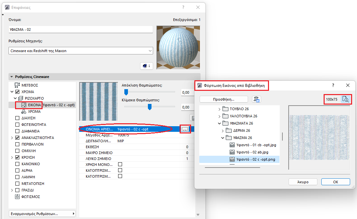Click the ΥΑΛΟΤΟΥΒΛΑ 26 folder icon

pyautogui.click(x=225, y=116)
